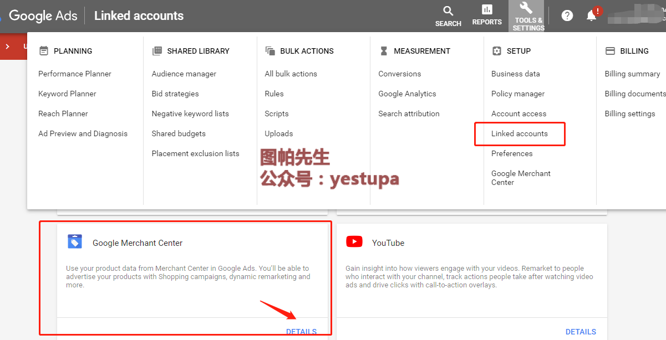Expand the red sidebar chevron

[x=8, y=47]
